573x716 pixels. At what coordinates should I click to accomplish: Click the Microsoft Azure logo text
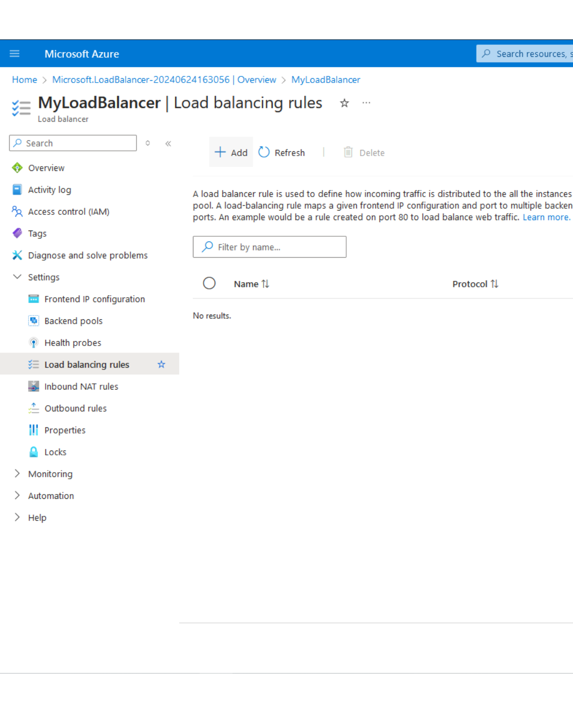(82, 54)
